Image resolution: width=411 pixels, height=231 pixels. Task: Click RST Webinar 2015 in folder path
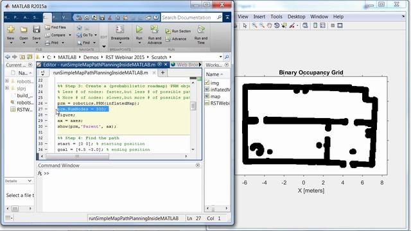click(x=125, y=57)
